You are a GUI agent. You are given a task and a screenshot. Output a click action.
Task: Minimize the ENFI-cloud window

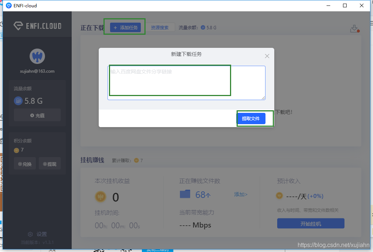click(328, 5)
